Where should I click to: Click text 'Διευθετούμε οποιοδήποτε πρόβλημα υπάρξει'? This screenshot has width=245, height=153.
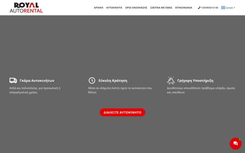point(196,88)
